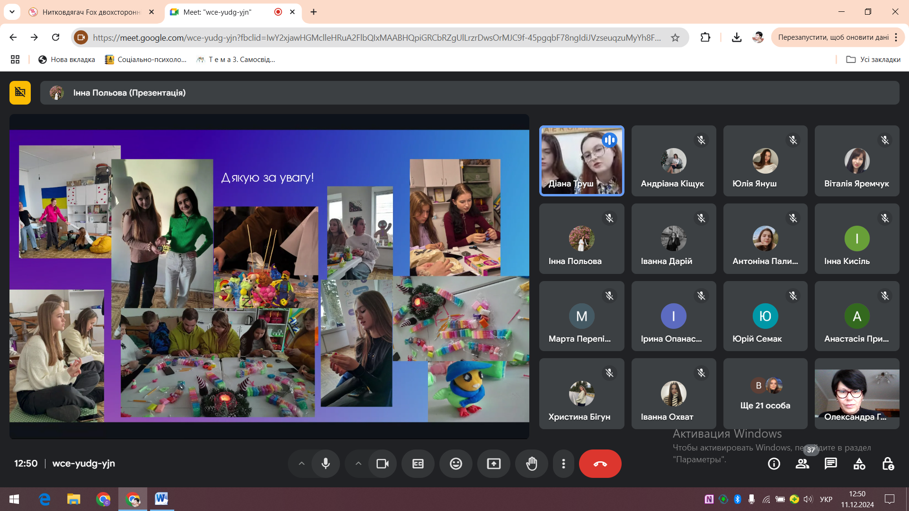The width and height of the screenshot is (909, 511).
Task: Leave the call with the red hang-up button
Action: (x=600, y=464)
